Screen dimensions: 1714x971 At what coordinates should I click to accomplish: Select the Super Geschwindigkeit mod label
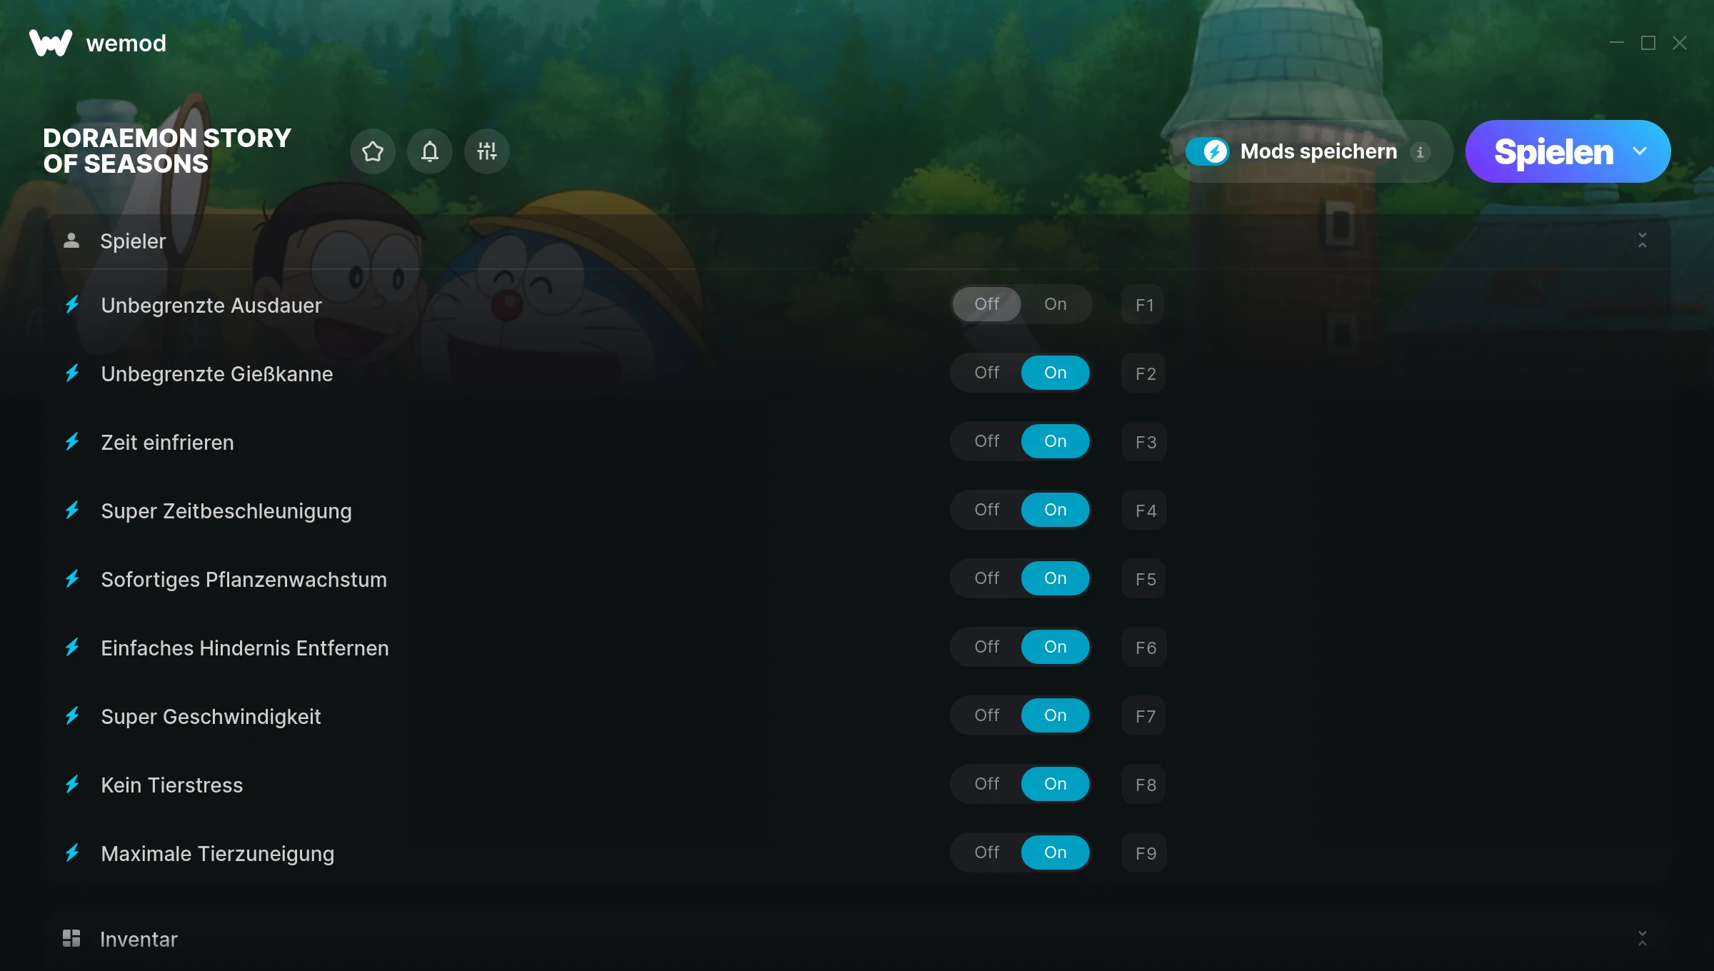[x=211, y=716]
